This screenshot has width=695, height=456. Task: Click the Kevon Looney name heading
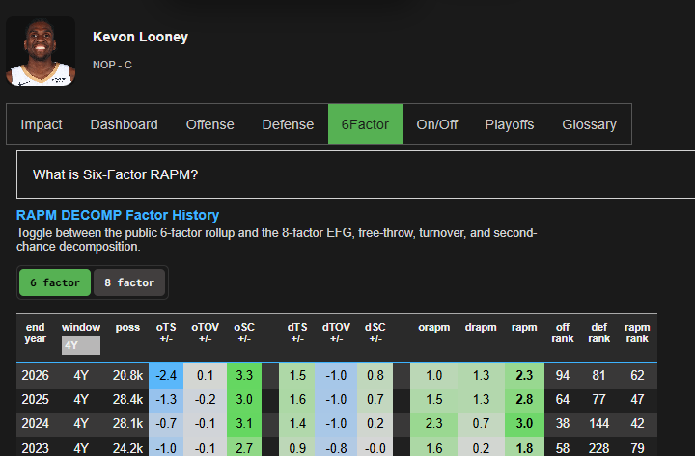tap(140, 37)
